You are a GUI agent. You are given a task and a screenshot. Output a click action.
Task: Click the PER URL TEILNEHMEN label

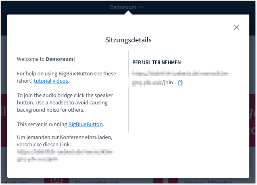coord(157,62)
